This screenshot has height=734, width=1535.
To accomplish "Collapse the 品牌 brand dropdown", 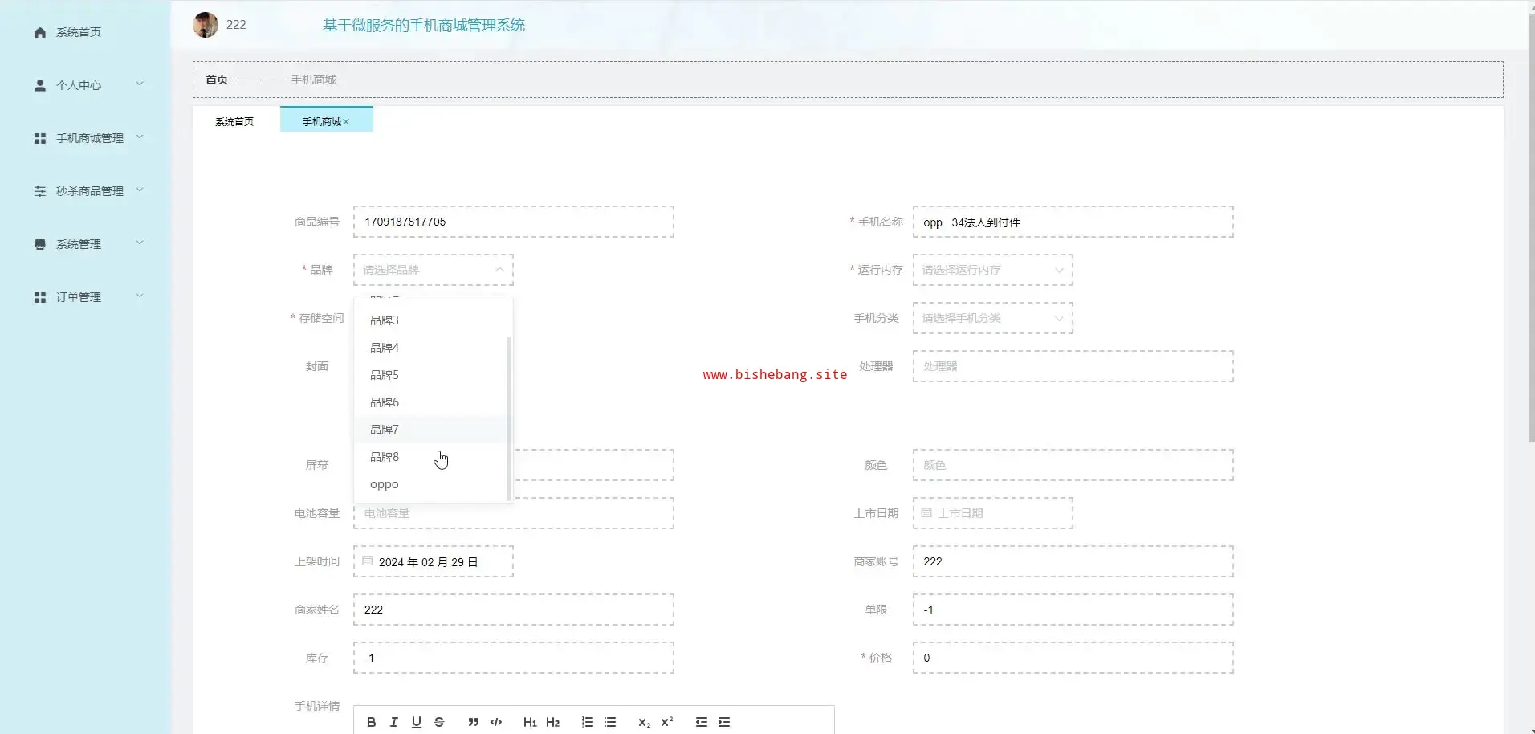I will (x=499, y=270).
